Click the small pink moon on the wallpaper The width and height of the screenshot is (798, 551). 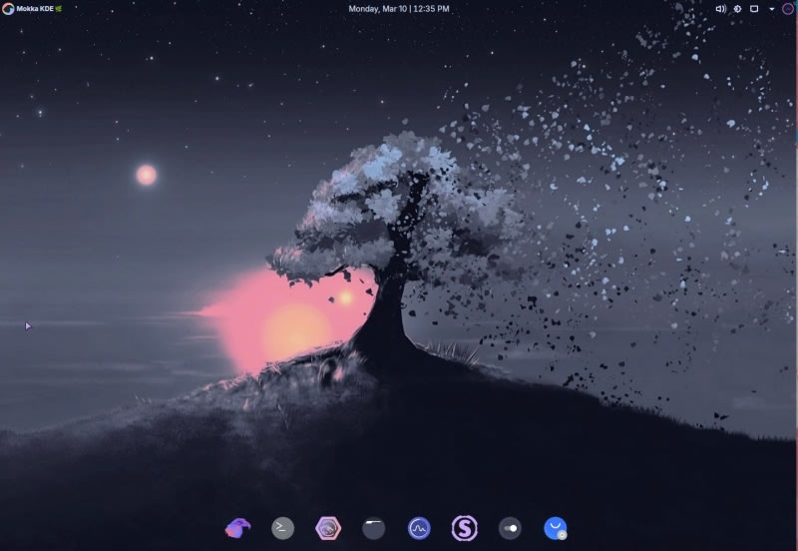tap(147, 175)
